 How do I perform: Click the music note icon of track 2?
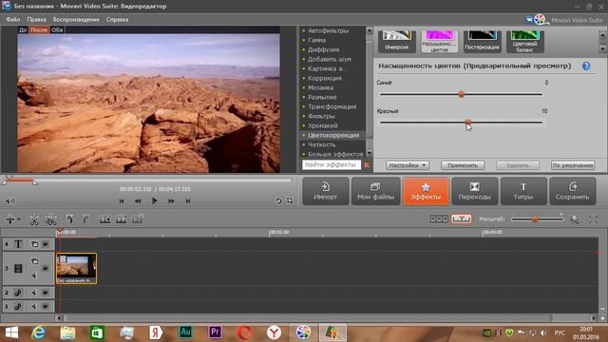tap(18, 293)
